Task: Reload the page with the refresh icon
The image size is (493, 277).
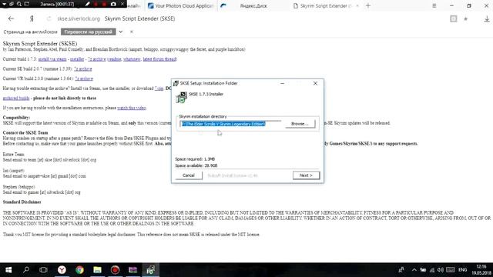Action: click(49, 18)
